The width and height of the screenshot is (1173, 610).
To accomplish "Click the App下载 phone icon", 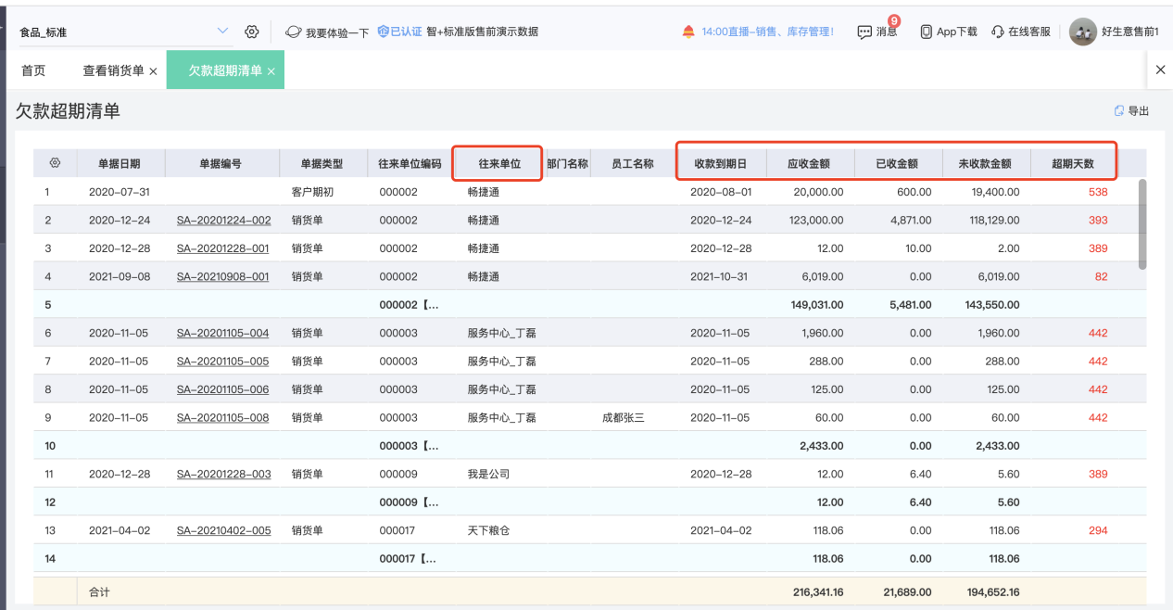I will coord(926,32).
